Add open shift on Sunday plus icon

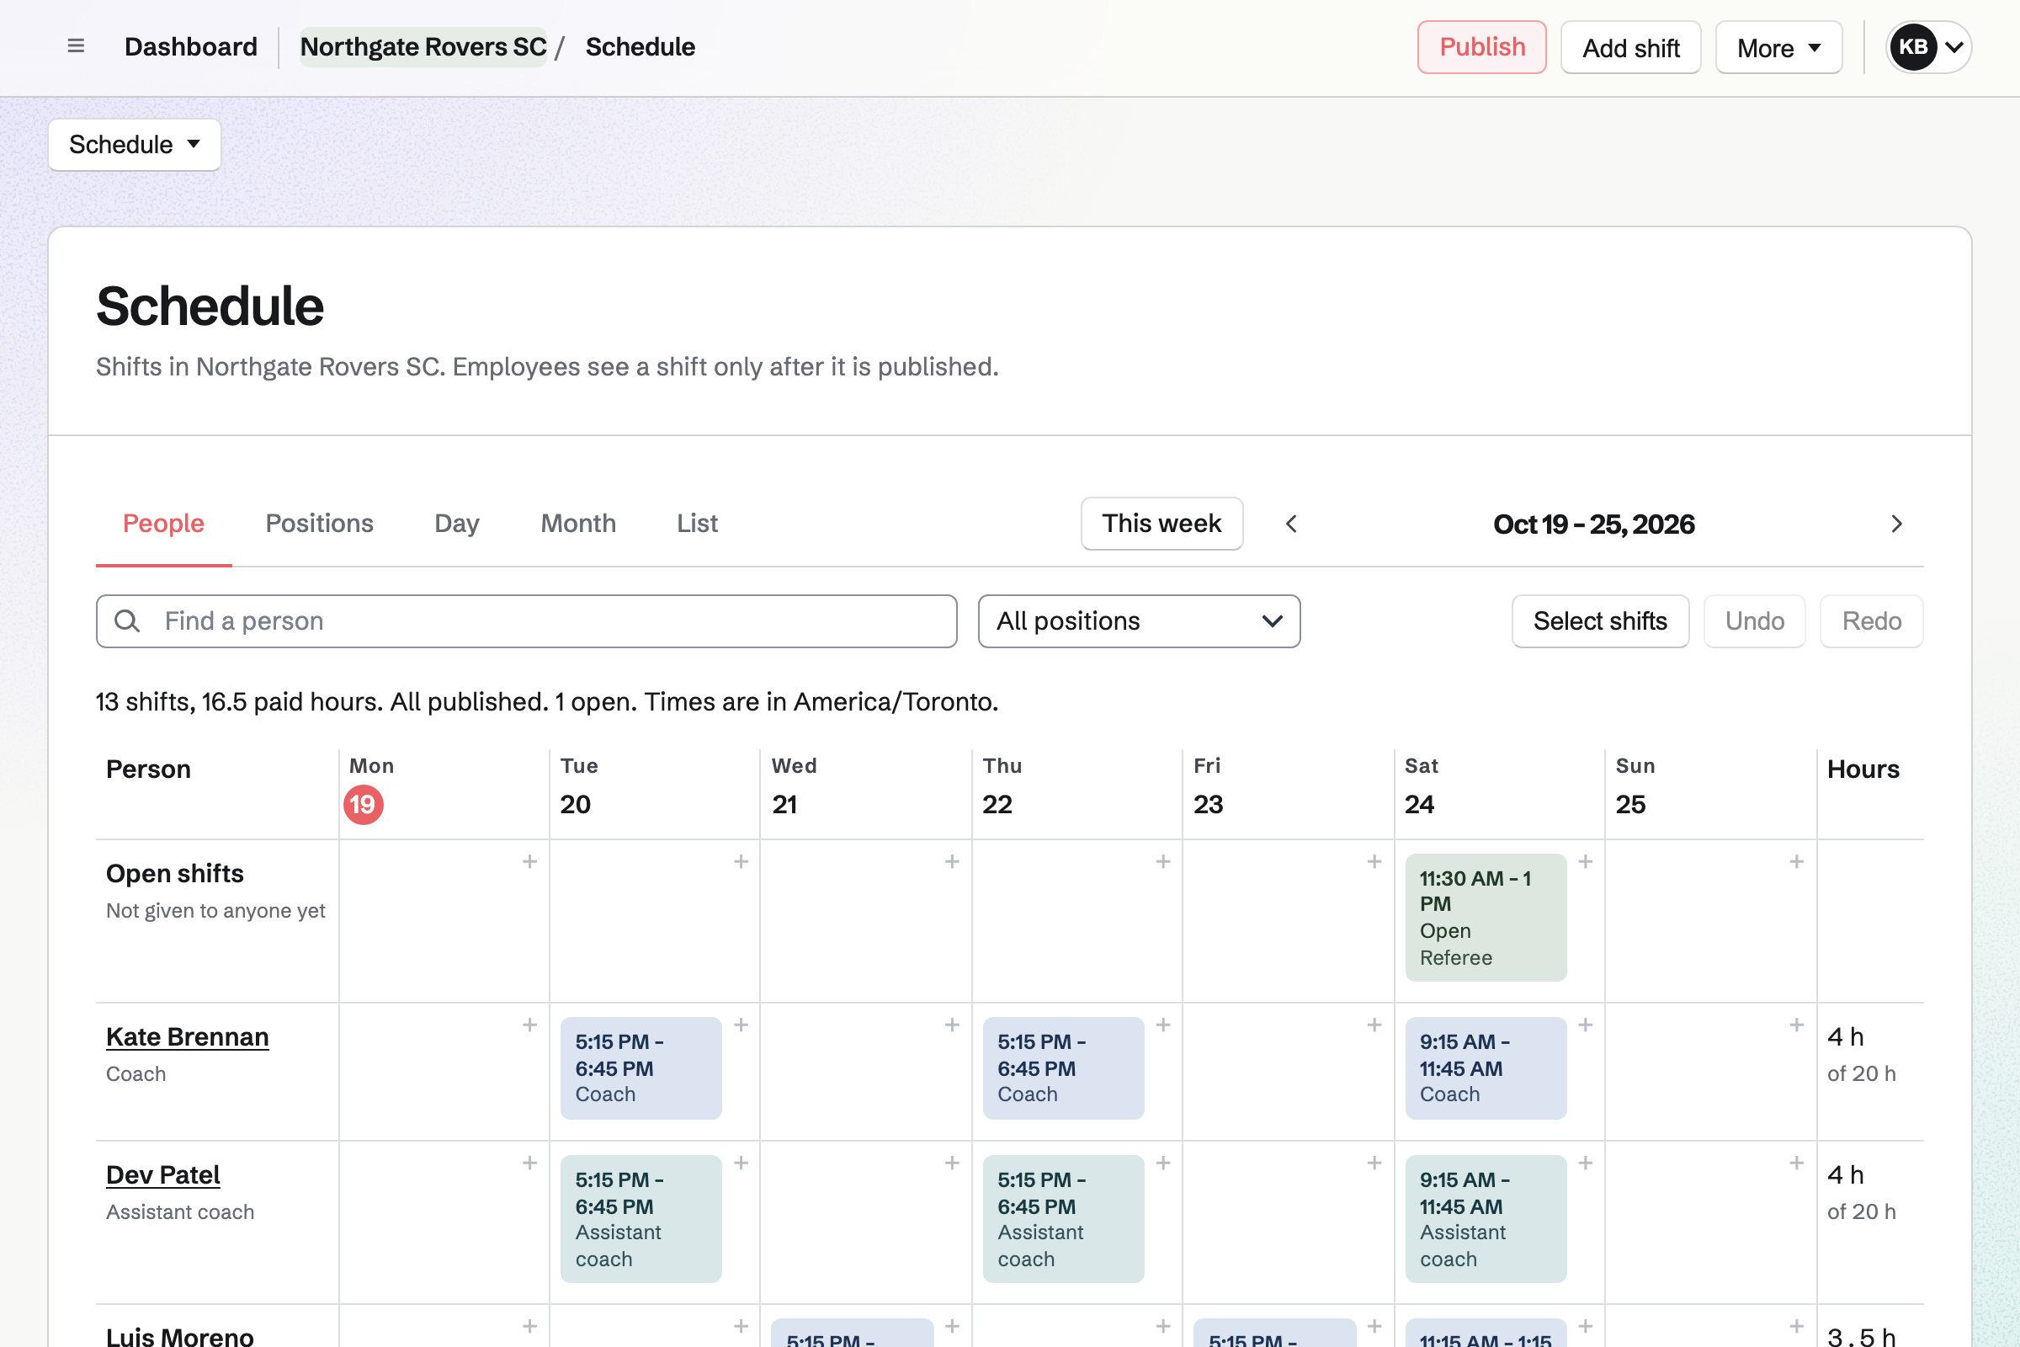click(1796, 860)
